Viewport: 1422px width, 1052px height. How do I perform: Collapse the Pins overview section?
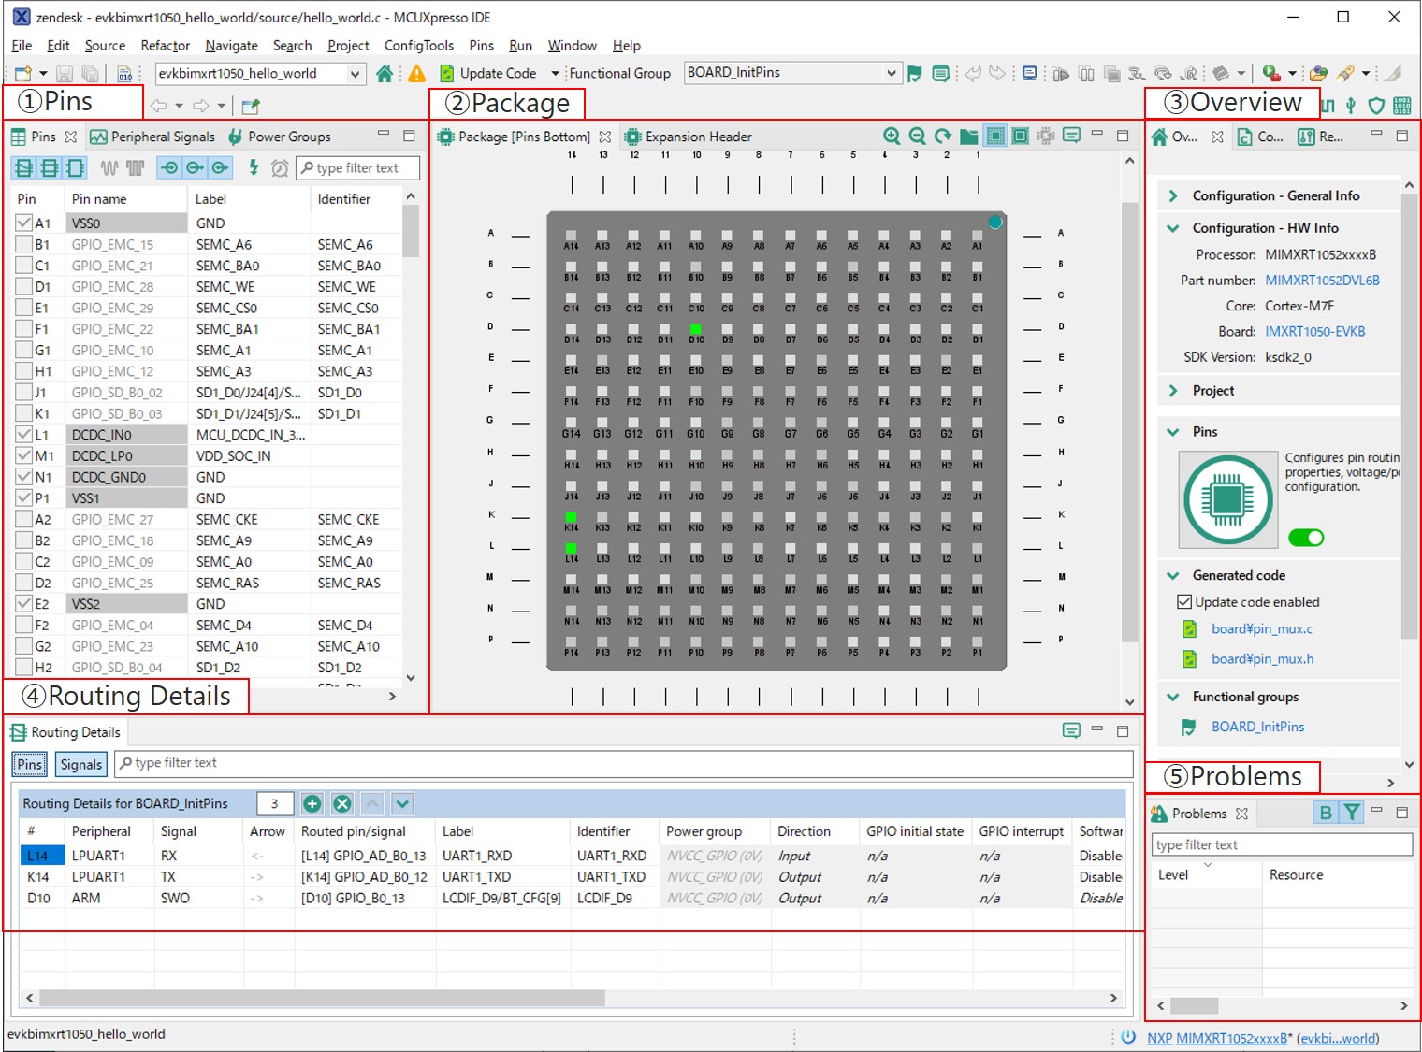click(1173, 432)
